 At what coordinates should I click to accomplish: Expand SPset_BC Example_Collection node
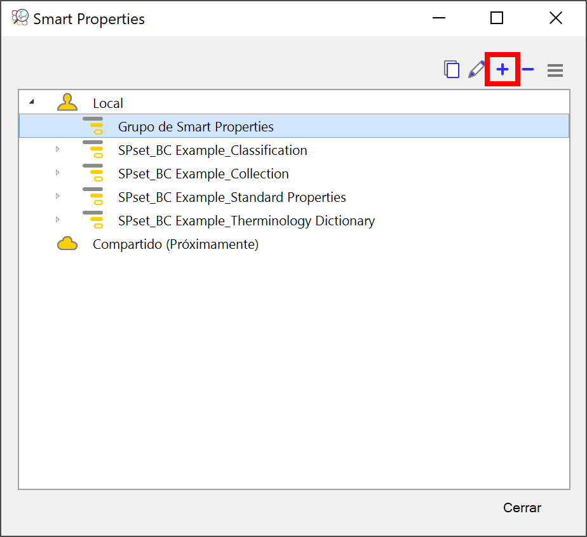pyautogui.click(x=57, y=173)
